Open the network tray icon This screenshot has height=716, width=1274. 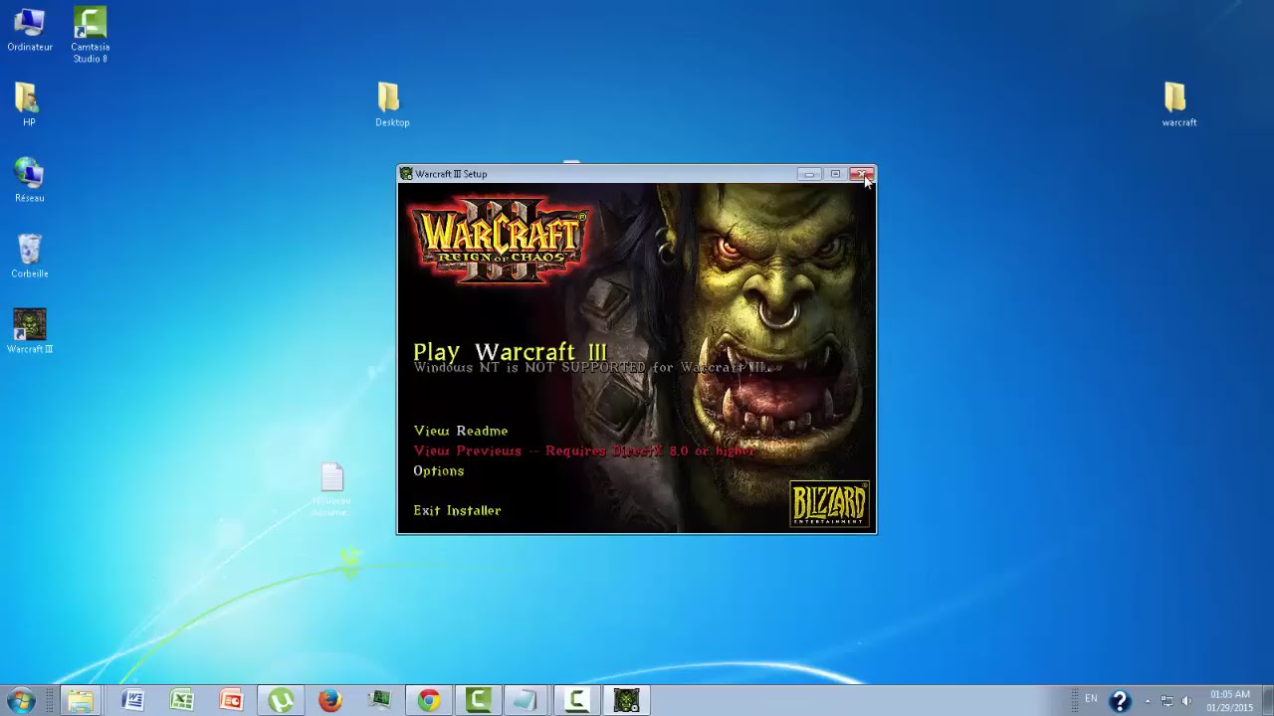1167,701
